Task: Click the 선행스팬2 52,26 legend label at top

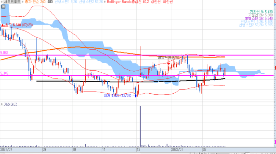Action: [91, 2]
